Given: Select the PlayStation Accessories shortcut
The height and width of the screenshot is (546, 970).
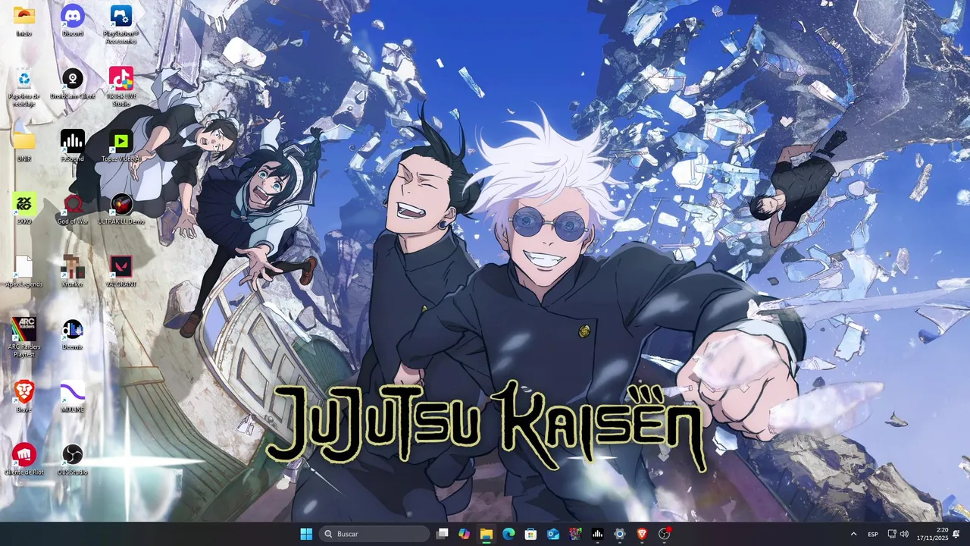Looking at the screenshot, I should pyautogui.click(x=121, y=24).
